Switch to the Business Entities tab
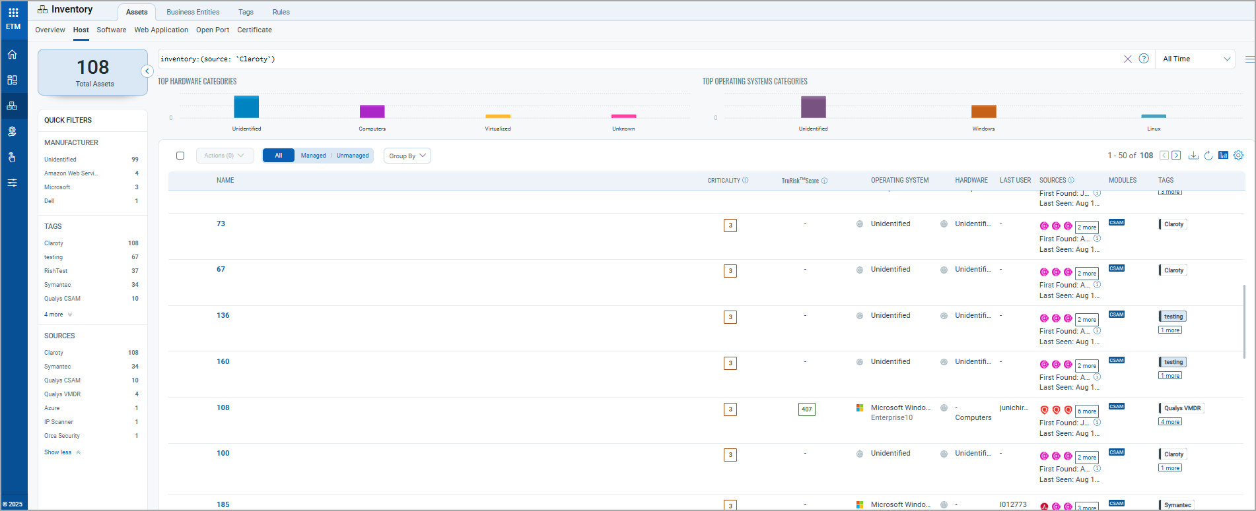The height and width of the screenshot is (511, 1256). click(193, 12)
